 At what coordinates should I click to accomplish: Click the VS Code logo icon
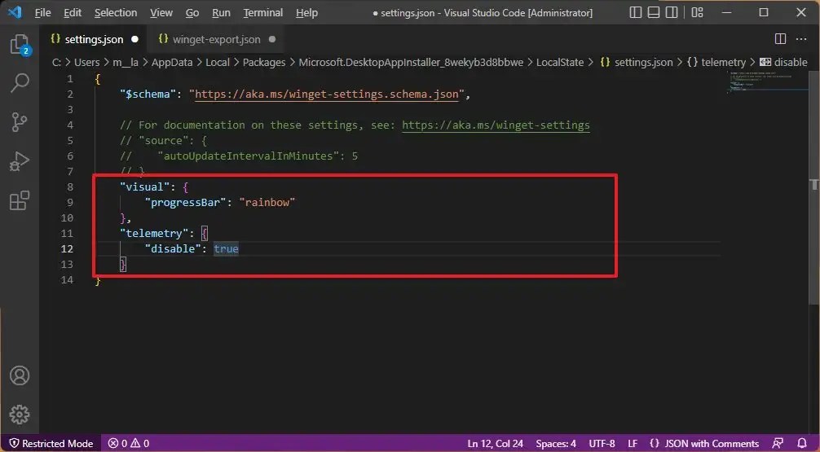[15, 12]
